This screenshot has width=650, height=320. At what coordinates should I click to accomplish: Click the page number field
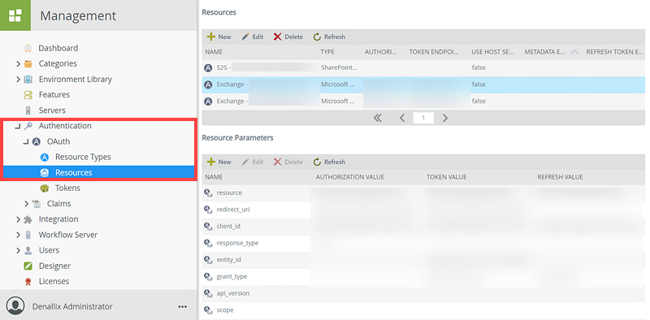point(423,118)
